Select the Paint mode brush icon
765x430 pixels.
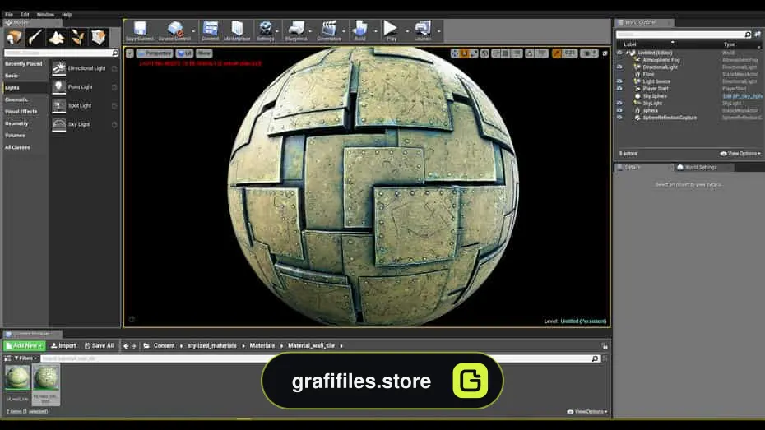click(x=35, y=37)
